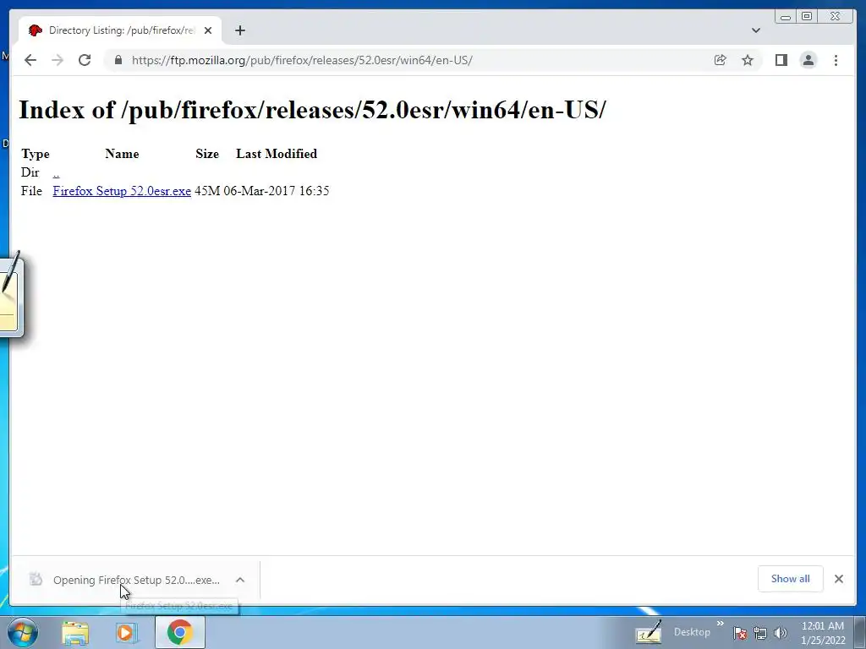Open the network tray icon
The image size is (866, 649).
[x=760, y=633]
